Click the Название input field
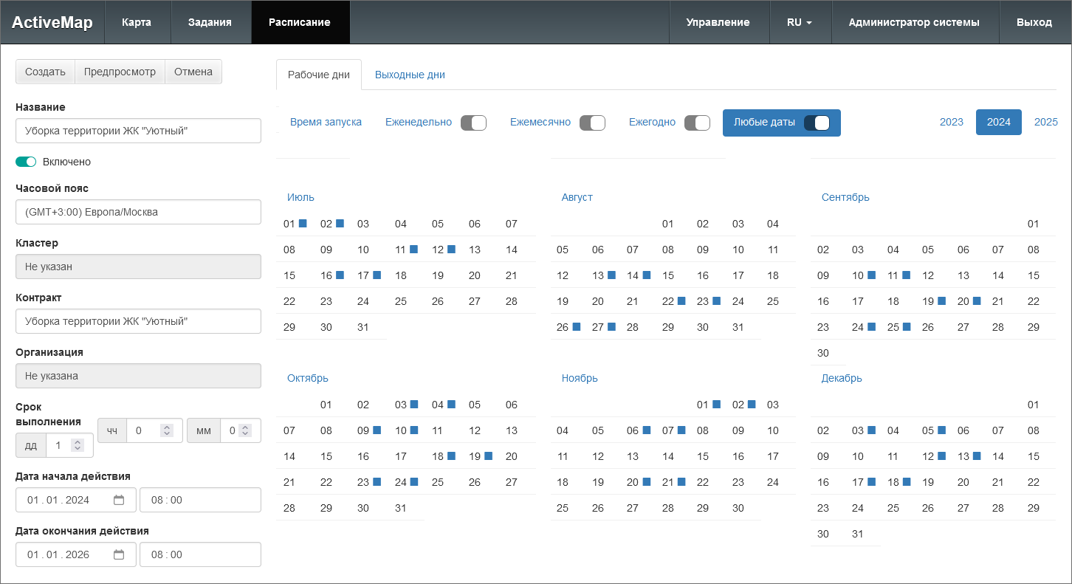The width and height of the screenshot is (1072, 584). coord(138,131)
